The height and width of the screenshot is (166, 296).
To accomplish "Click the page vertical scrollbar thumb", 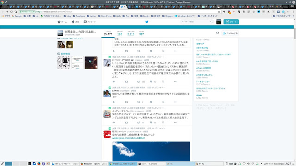I will coord(295,33).
